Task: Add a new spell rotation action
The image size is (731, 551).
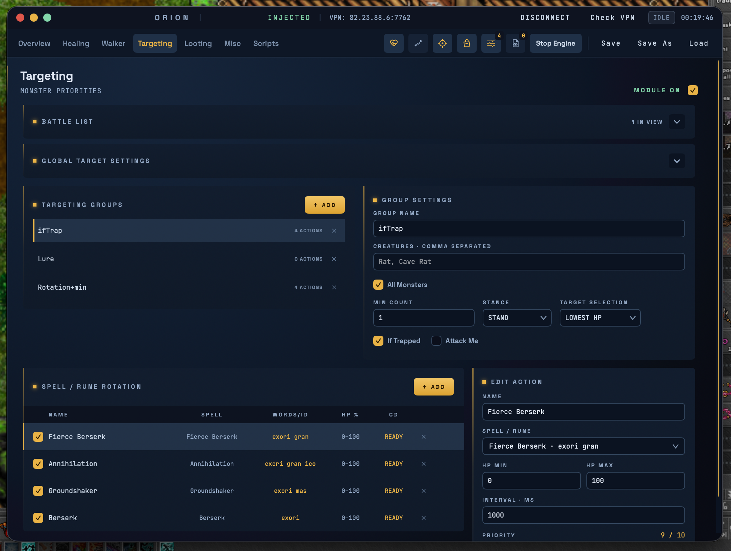Action: [434, 387]
